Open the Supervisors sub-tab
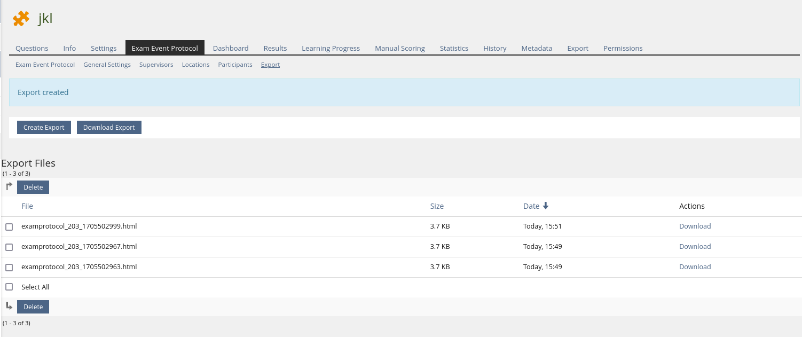802x337 pixels. click(156, 65)
